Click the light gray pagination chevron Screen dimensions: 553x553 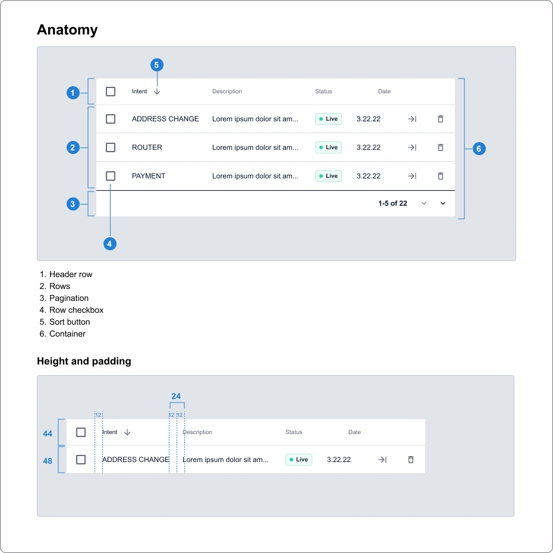click(x=424, y=203)
